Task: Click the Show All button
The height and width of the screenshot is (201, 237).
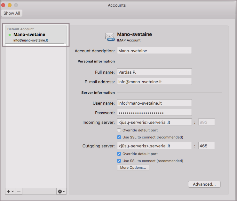Action: 11,13
